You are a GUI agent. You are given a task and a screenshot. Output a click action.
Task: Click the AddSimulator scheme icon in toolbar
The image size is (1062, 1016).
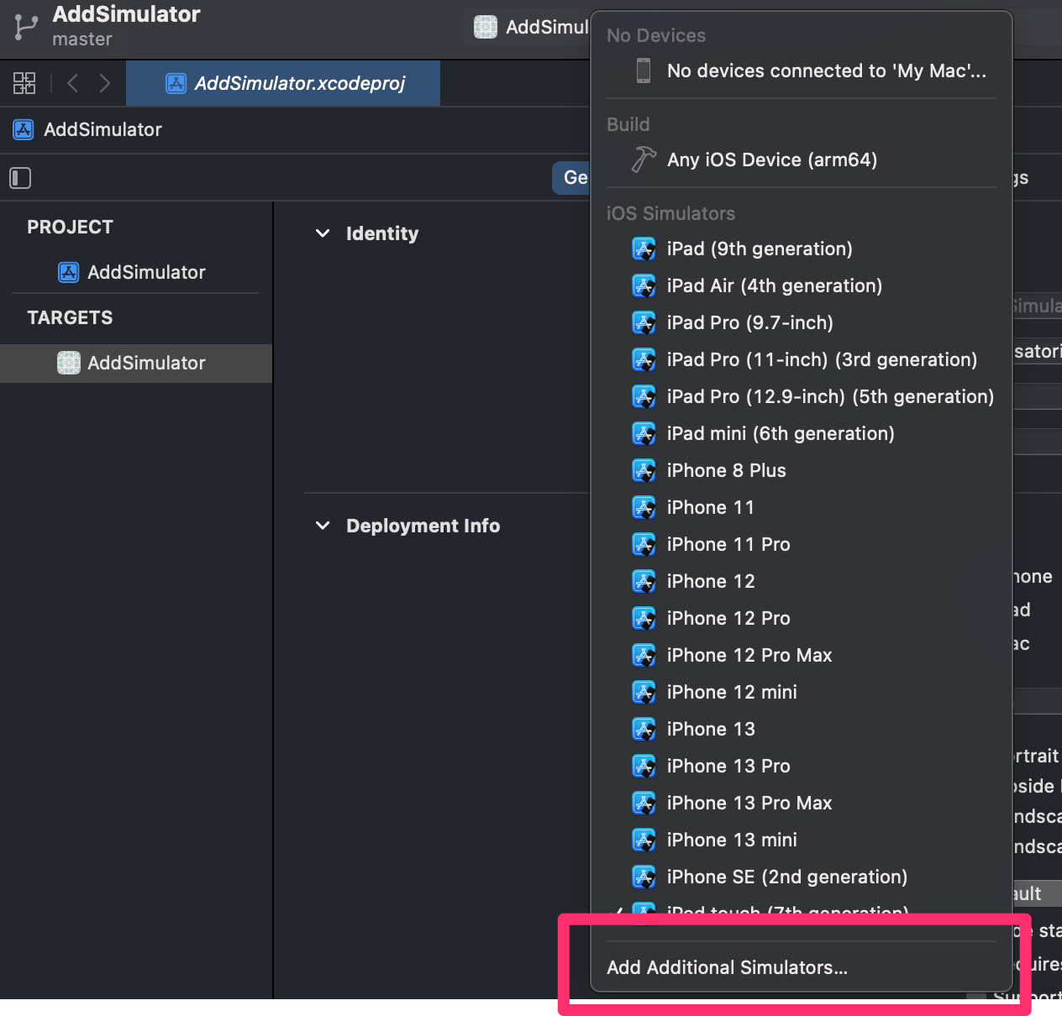tap(486, 27)
